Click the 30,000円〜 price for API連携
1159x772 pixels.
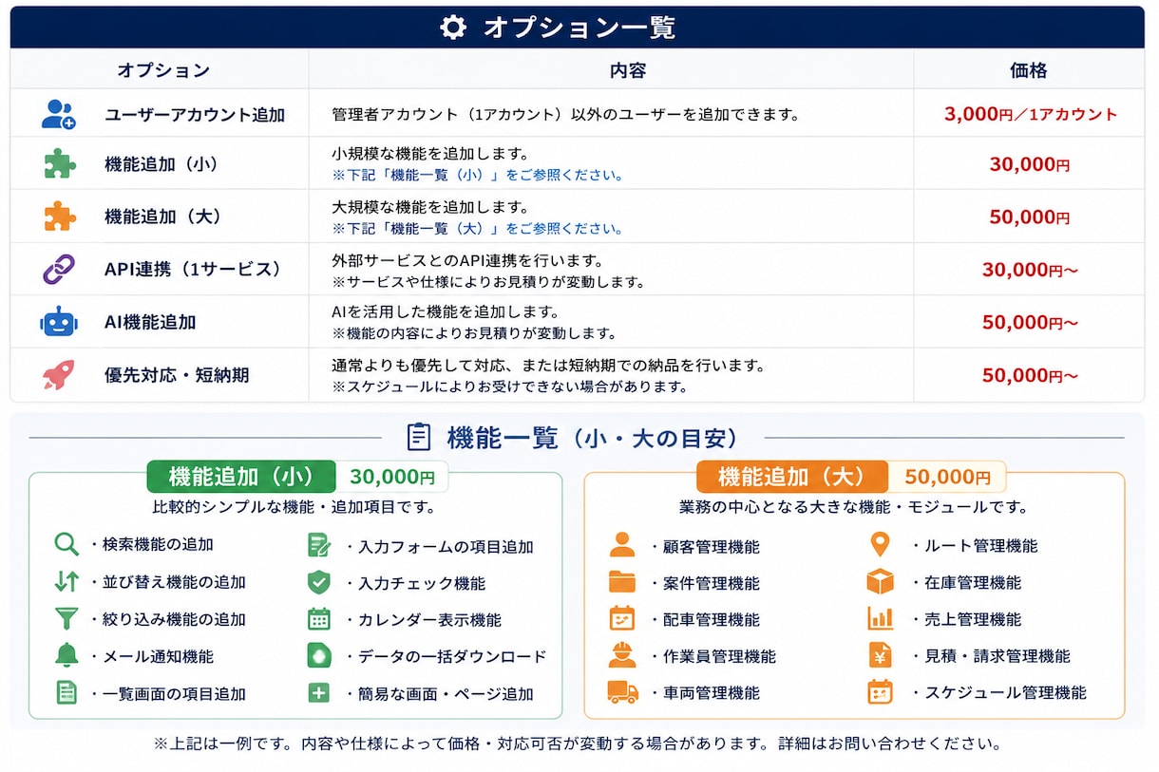(1031, 270)
